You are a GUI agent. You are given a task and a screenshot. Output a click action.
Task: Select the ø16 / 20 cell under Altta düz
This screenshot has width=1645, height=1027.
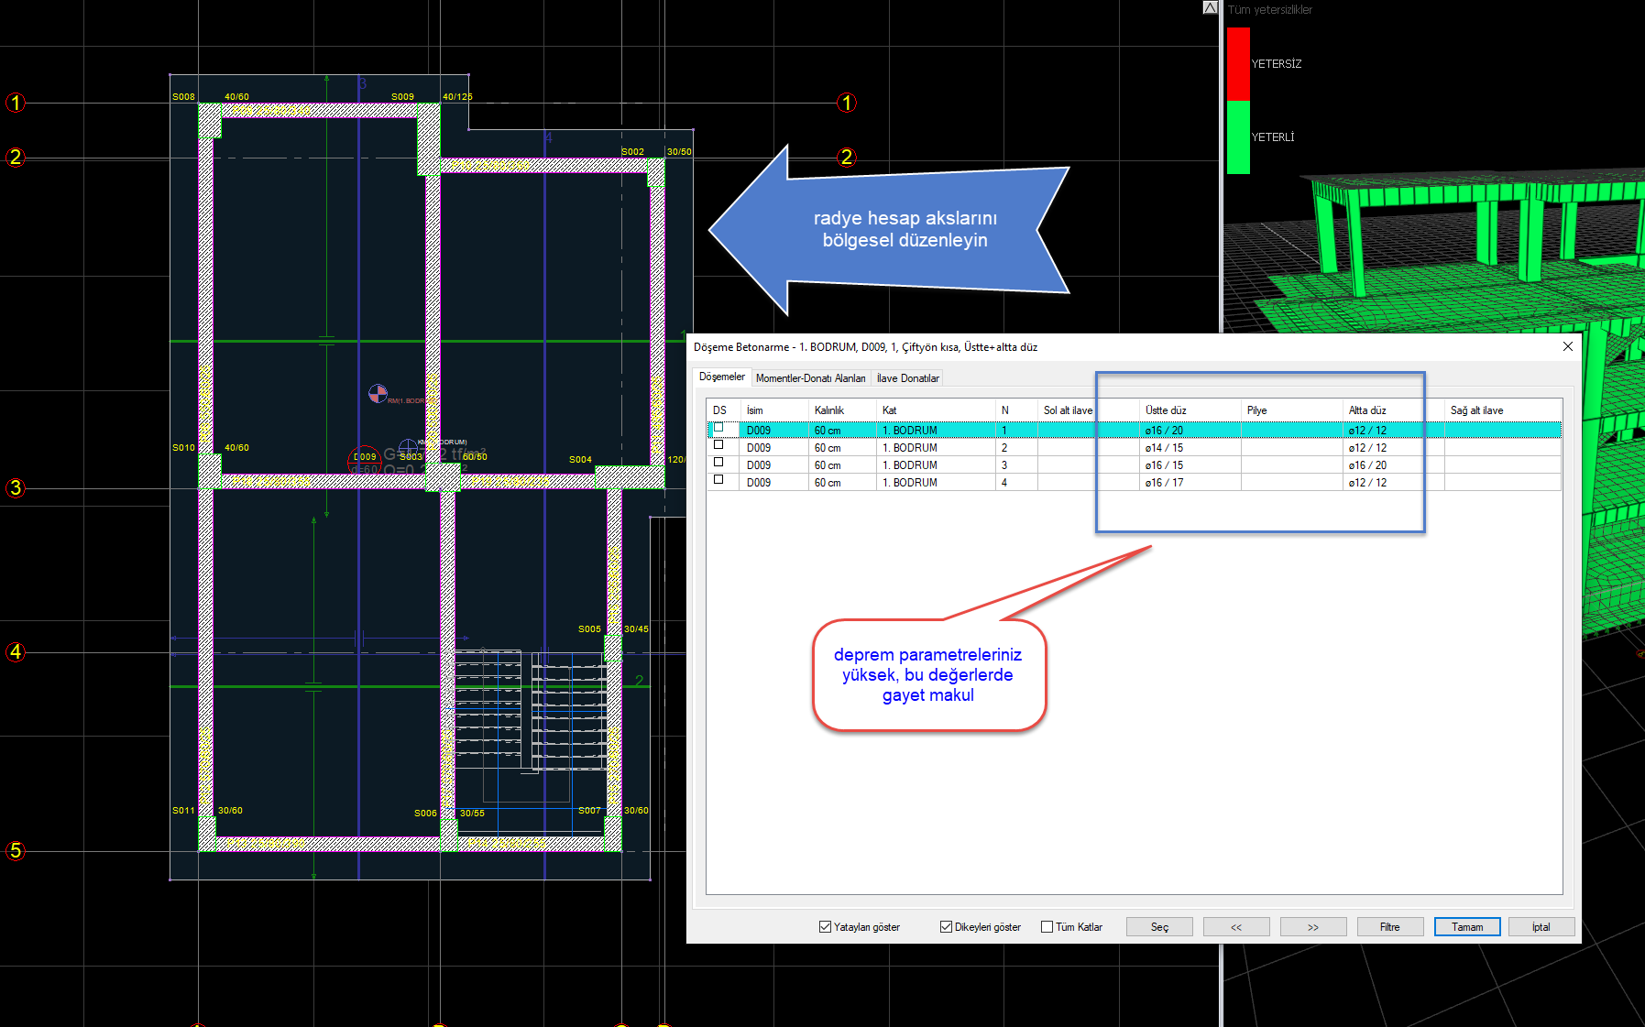click(x=1394, y=465)
